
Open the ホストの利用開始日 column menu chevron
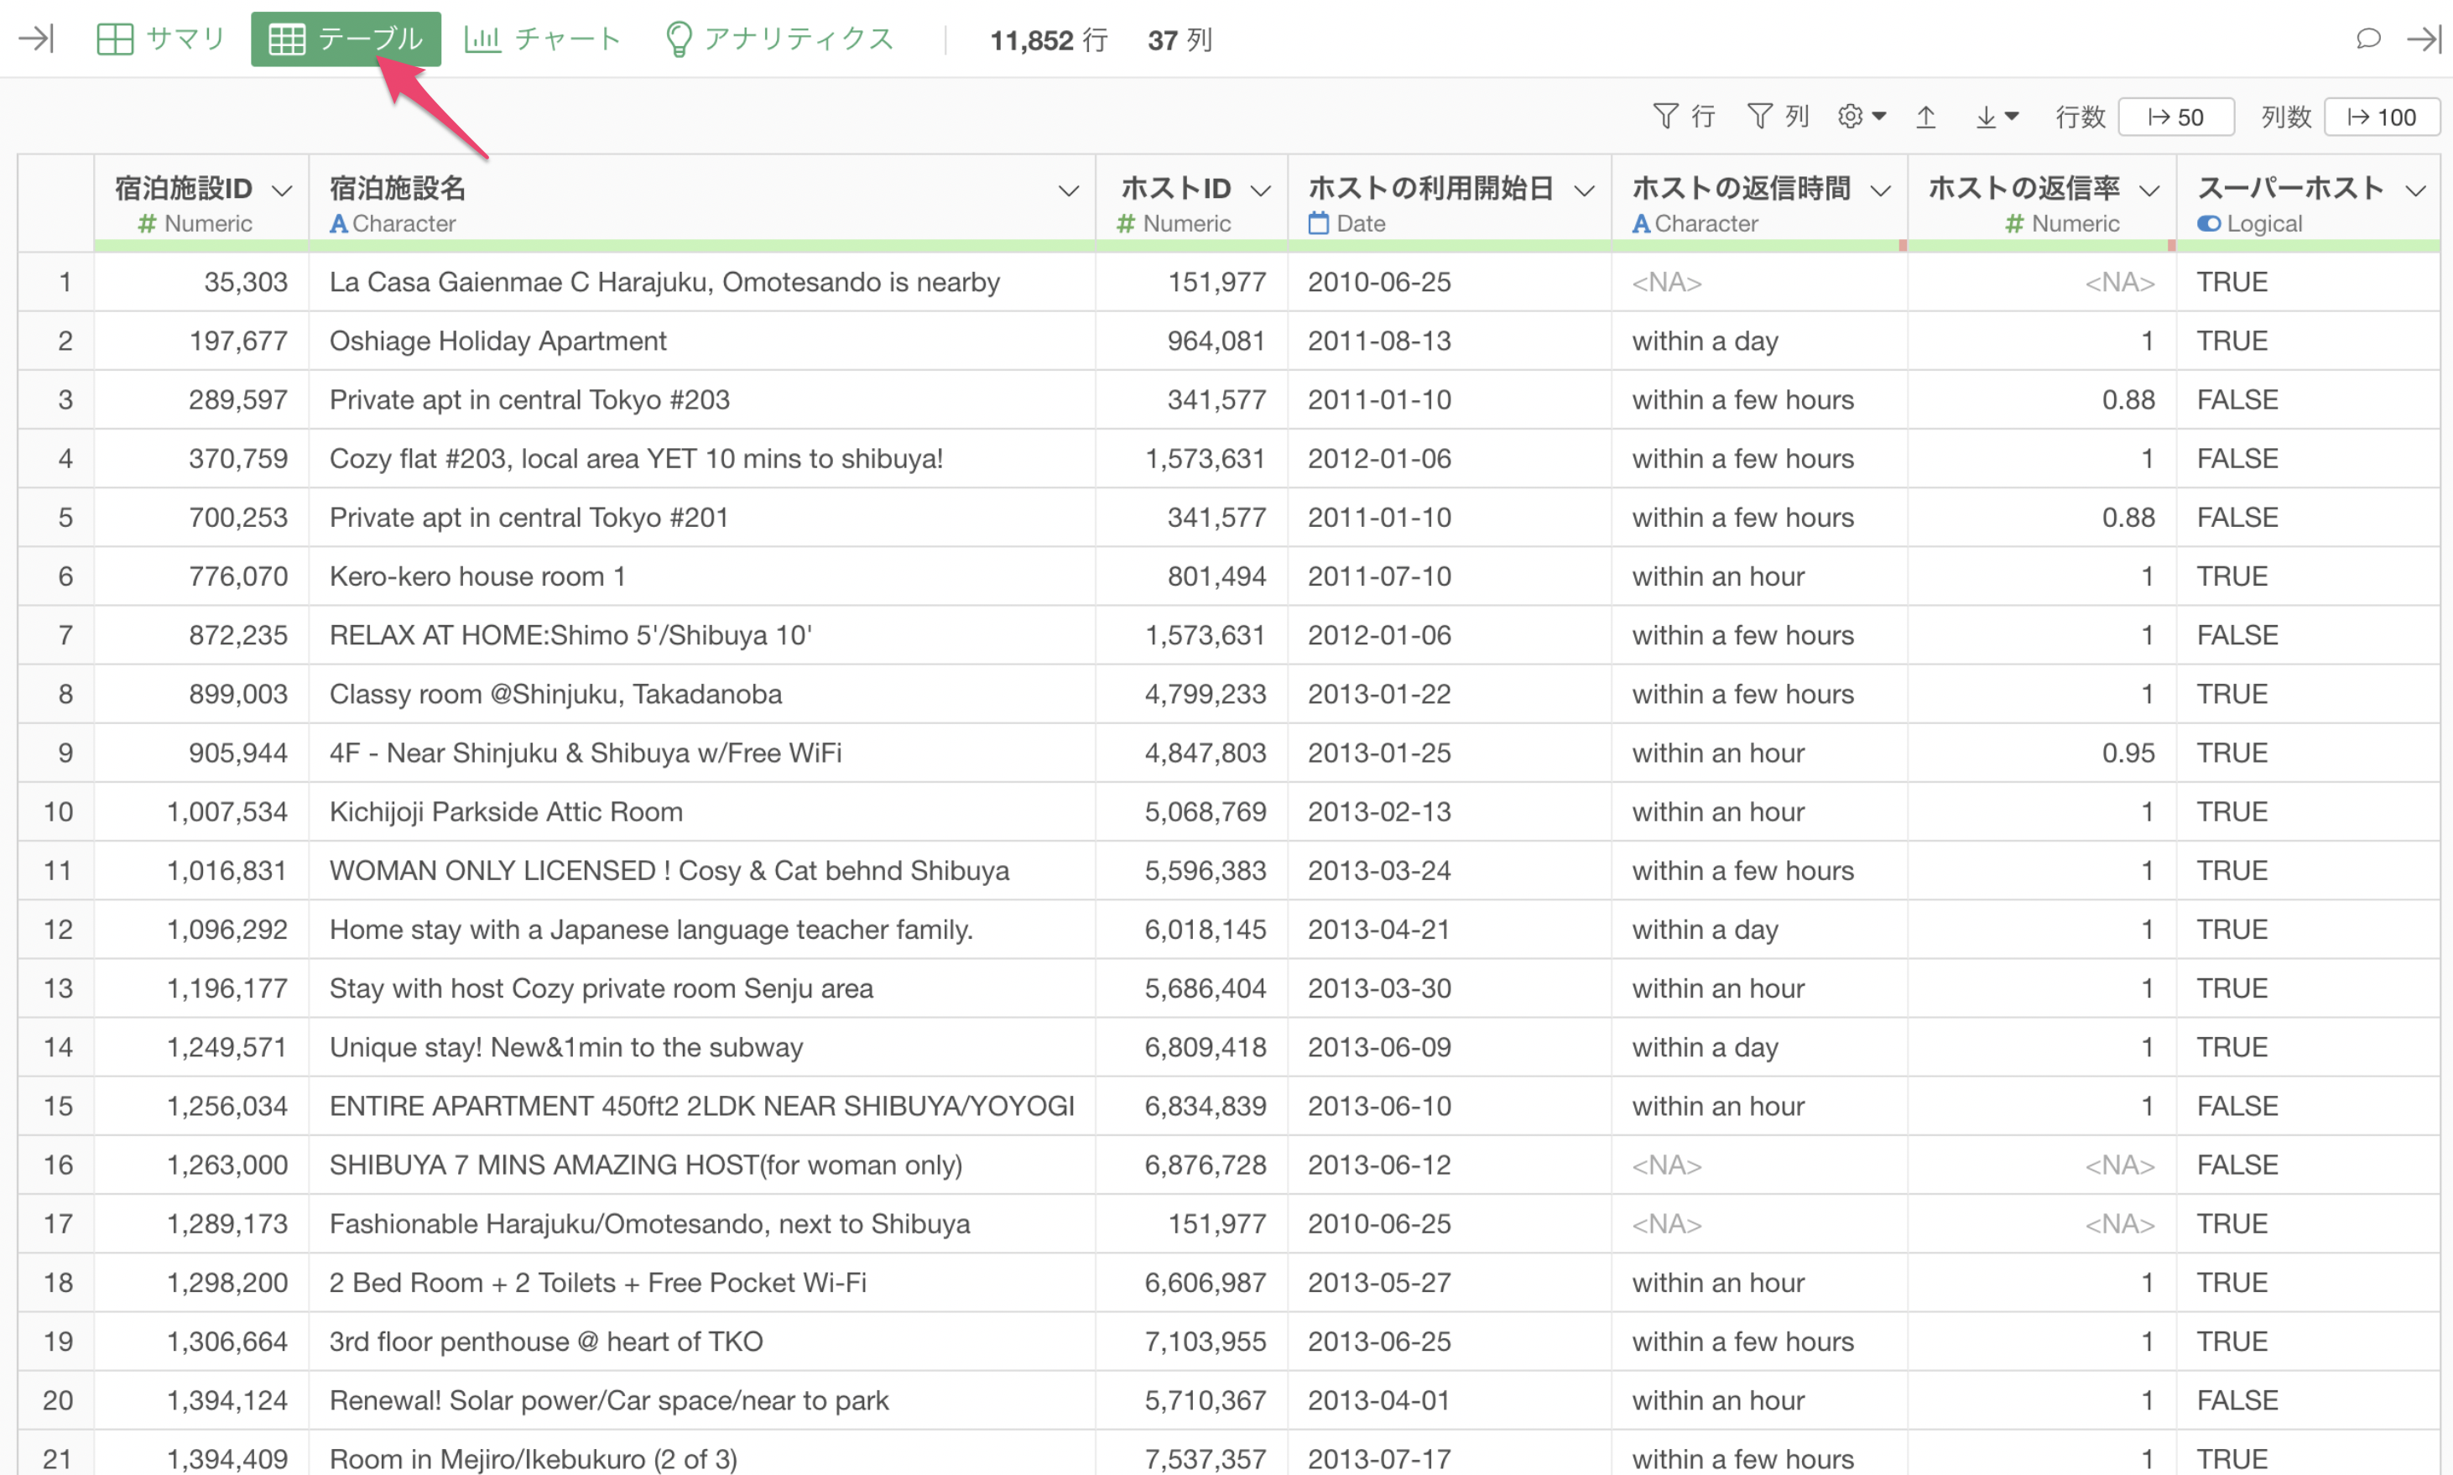click(x=1585, y=190)
